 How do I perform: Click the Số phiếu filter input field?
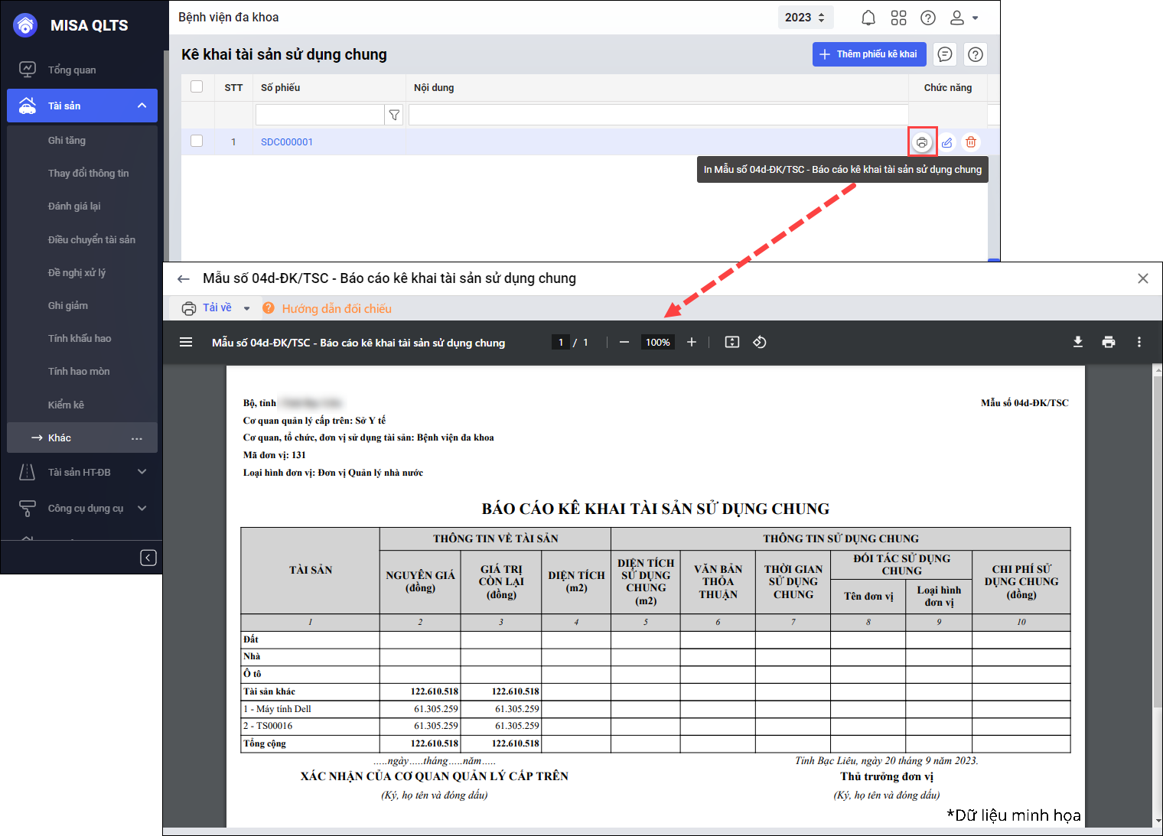pyautogui.click(x=319, y=115)
